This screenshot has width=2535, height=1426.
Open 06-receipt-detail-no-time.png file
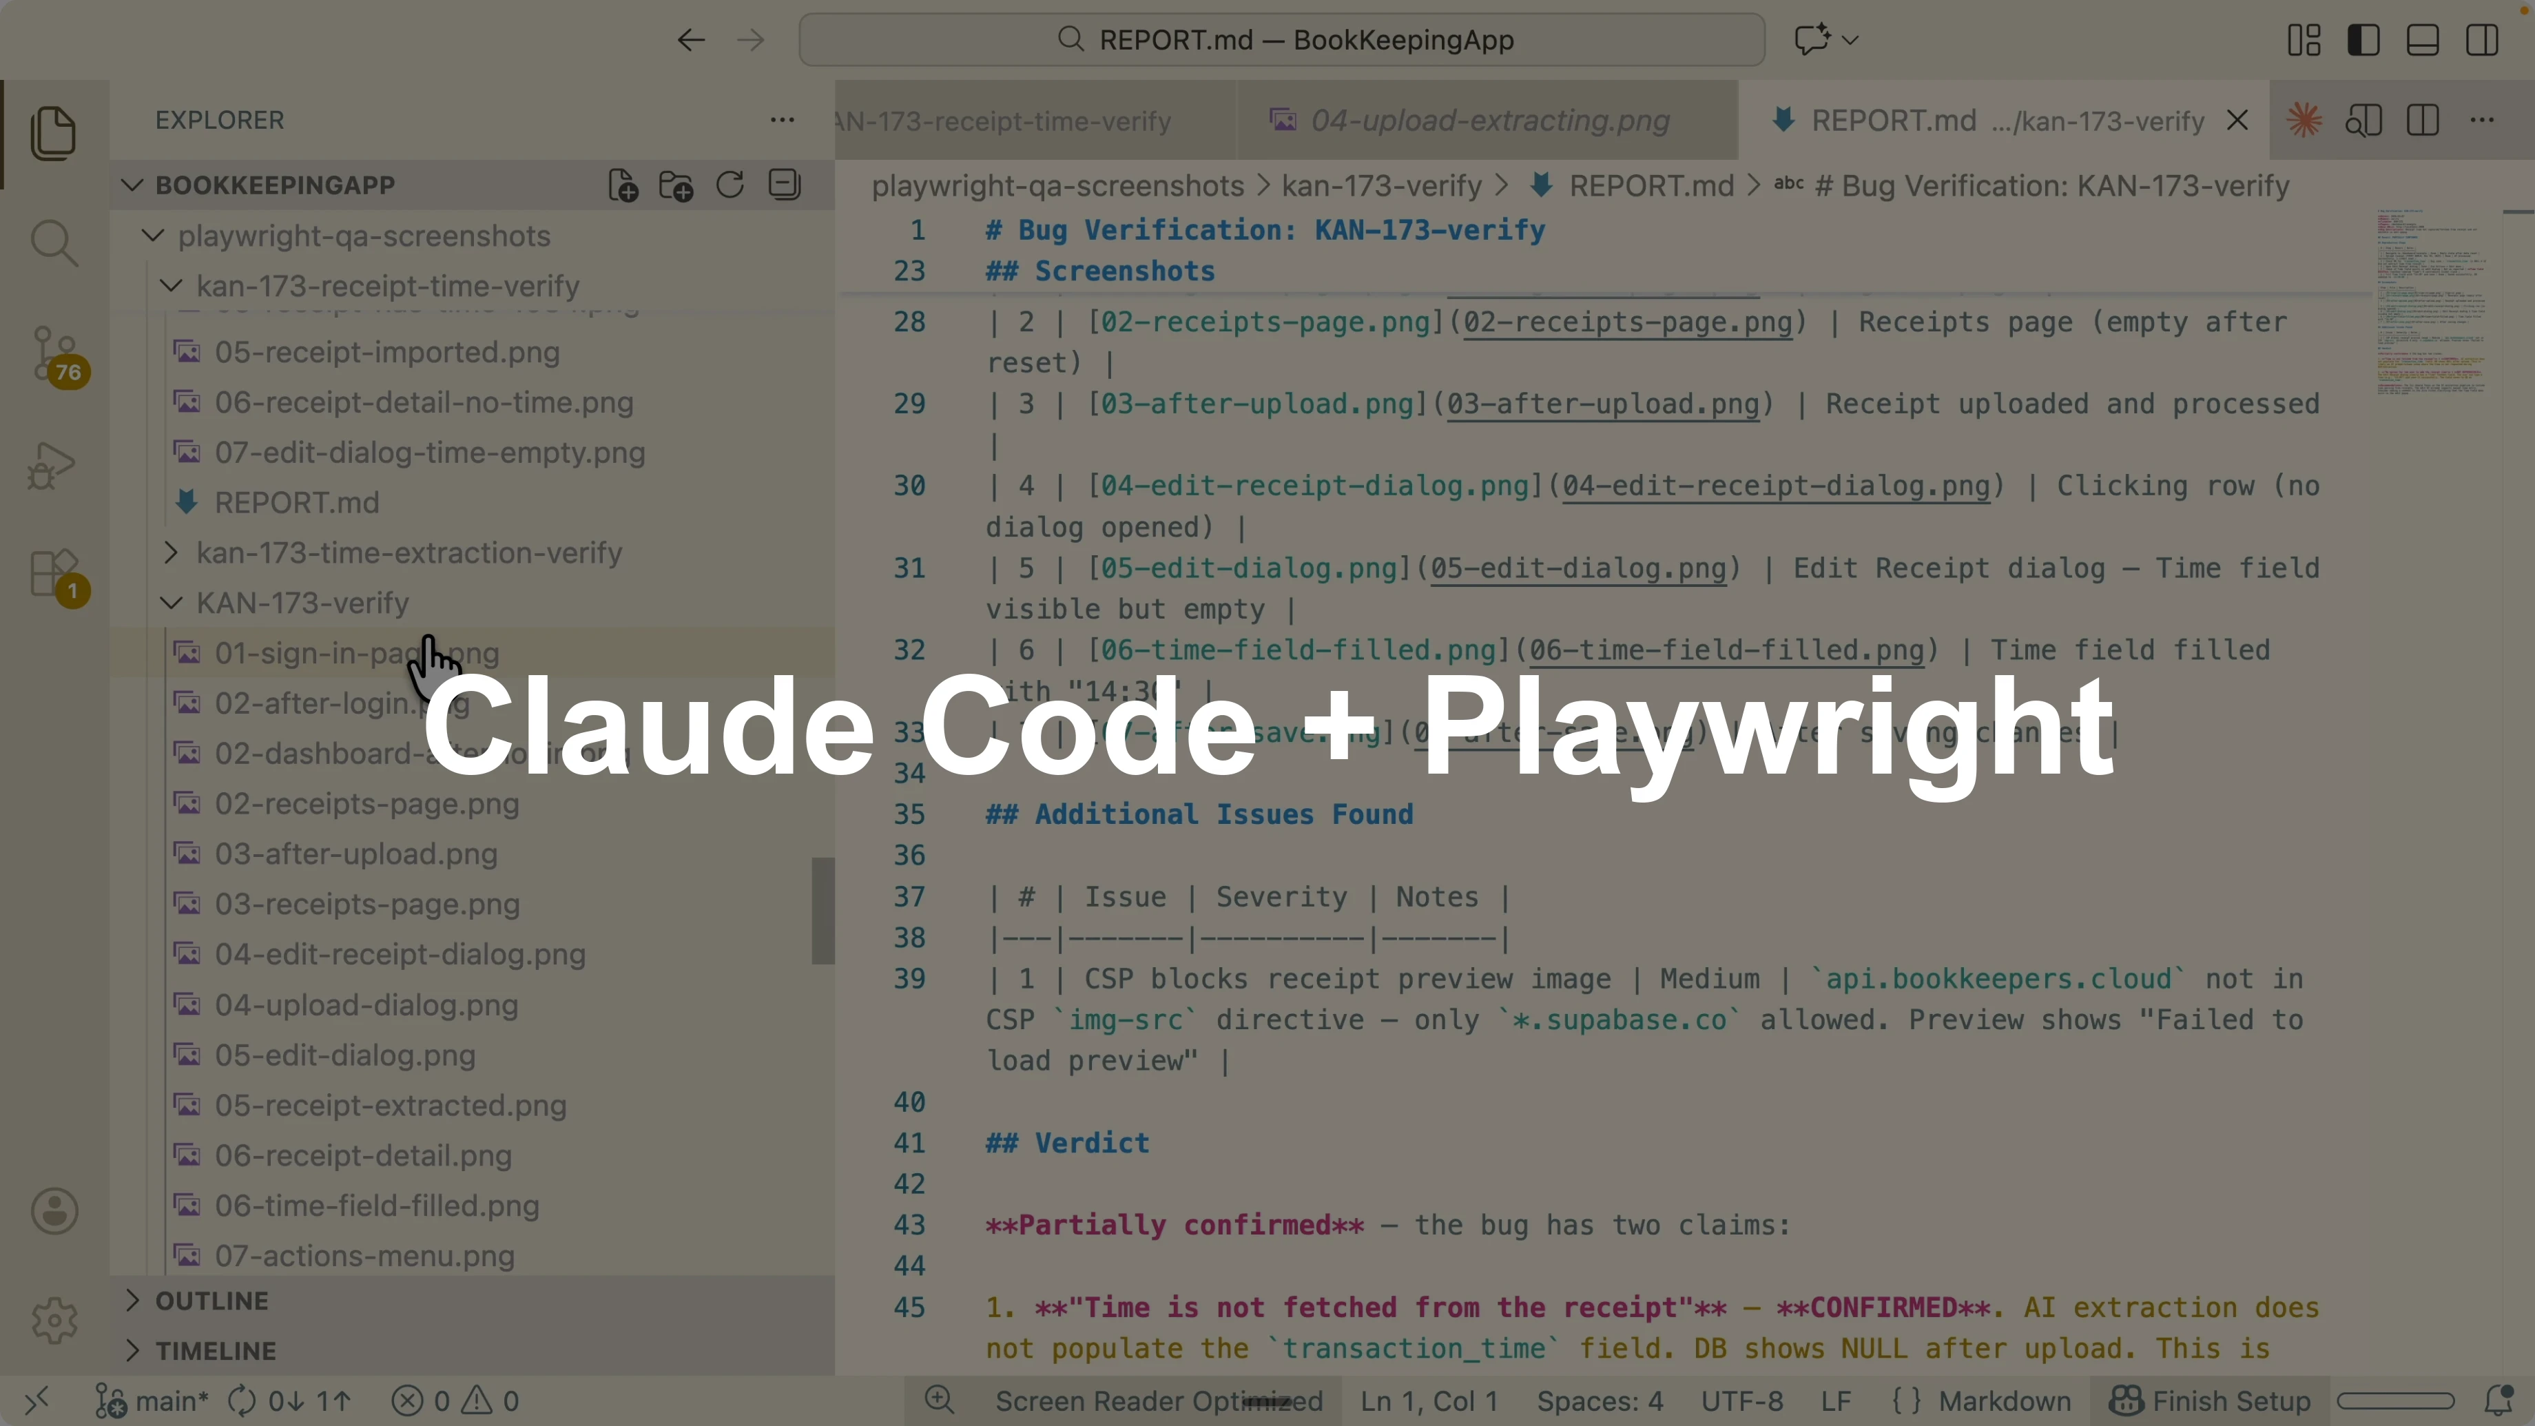(424, 402)
